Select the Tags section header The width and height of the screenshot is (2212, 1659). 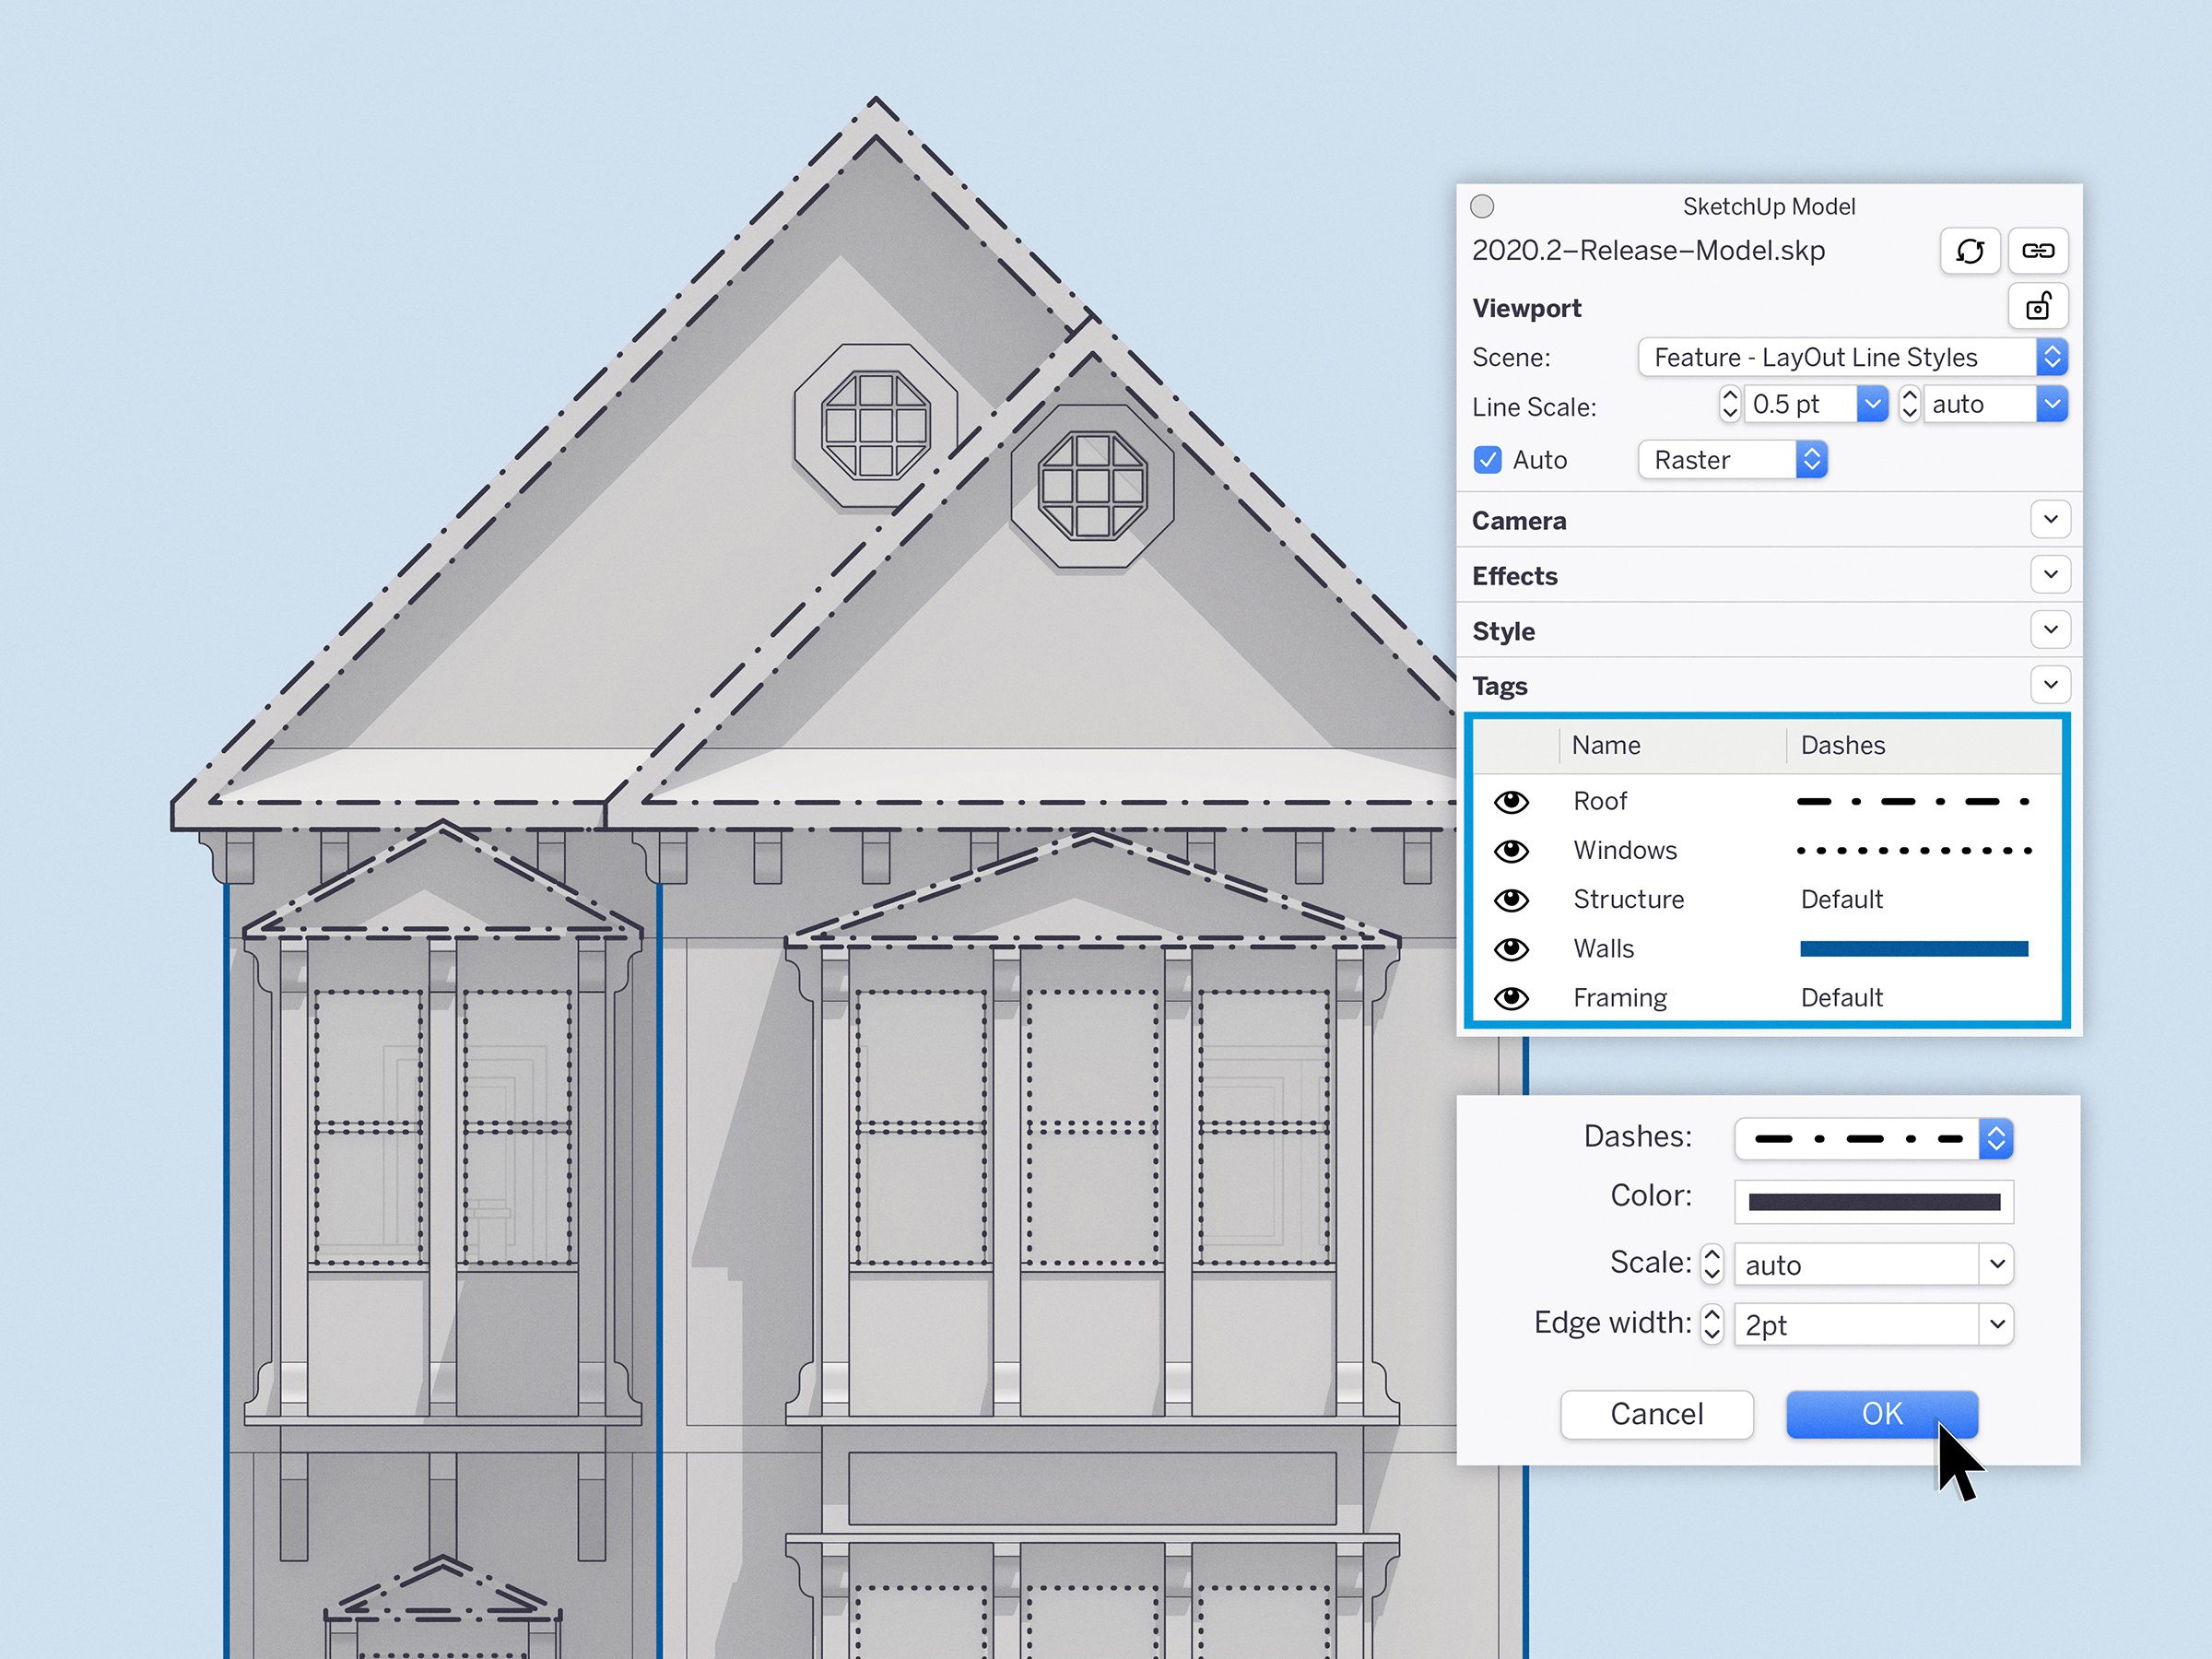click(x=1764, y=683)
